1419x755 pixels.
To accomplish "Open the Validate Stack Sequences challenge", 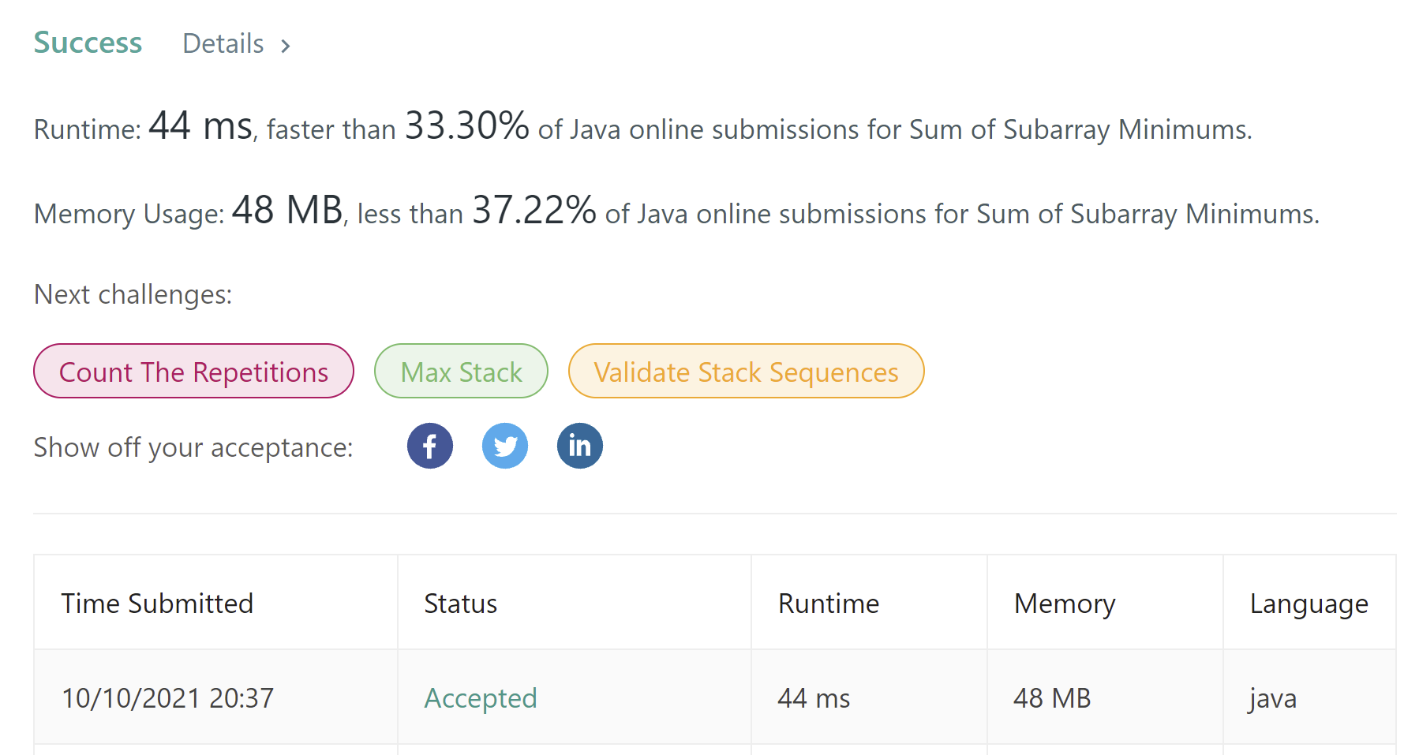I will 746,372.
